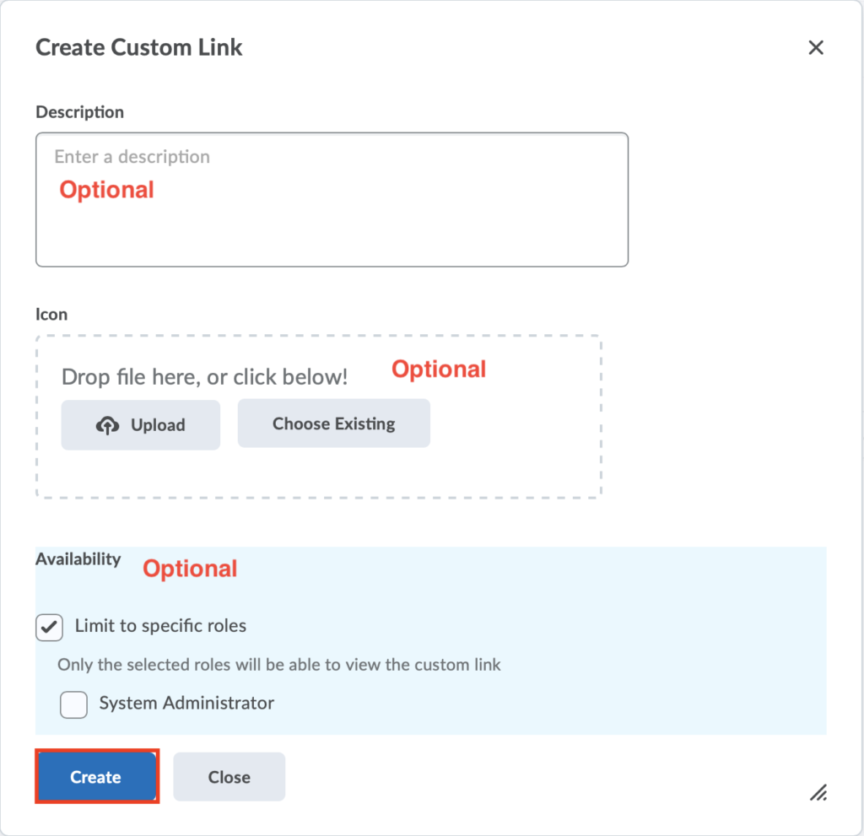Click the Description field label
This screenshot has width=864, height=836.
tap(80, 112)
